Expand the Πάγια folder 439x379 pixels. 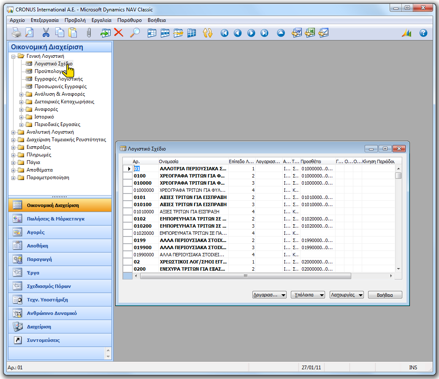(13, 163)
